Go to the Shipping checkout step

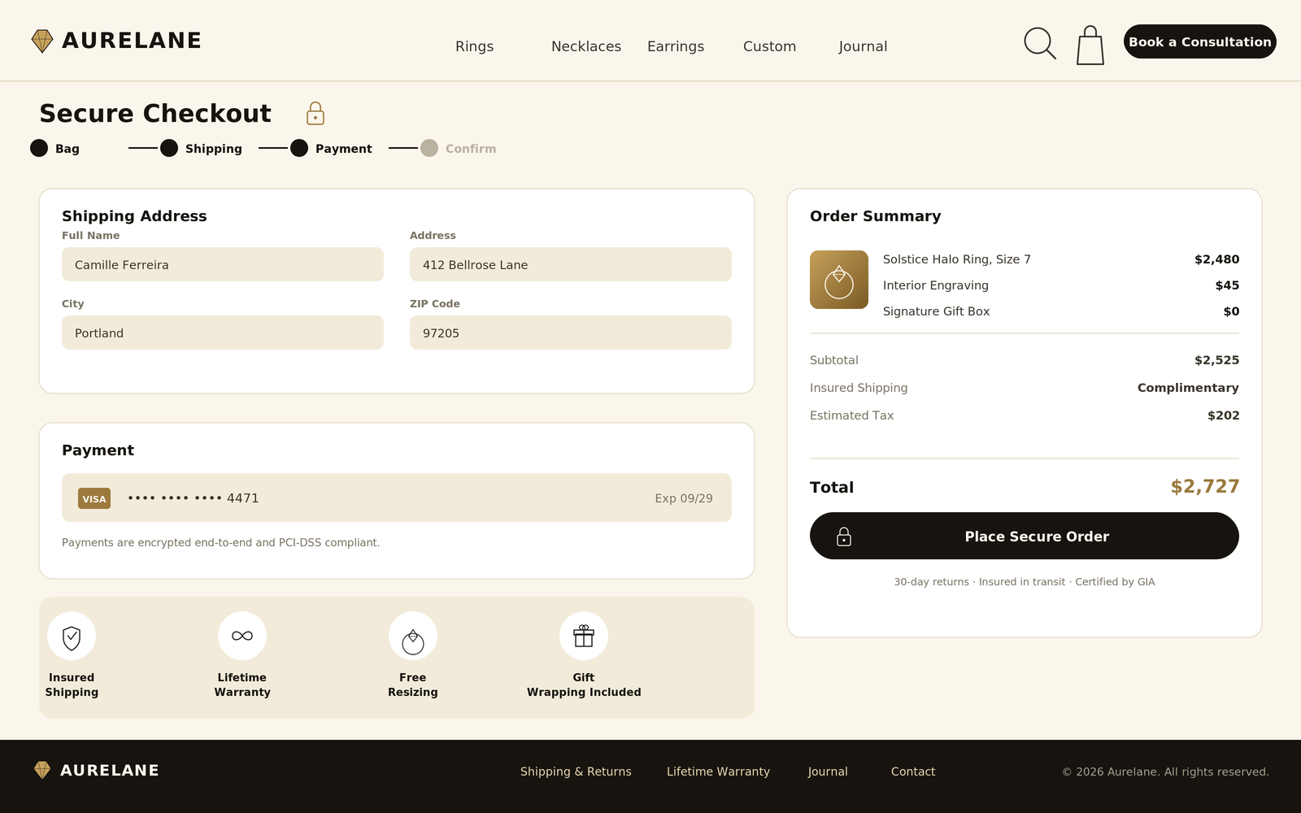point(202,148)
